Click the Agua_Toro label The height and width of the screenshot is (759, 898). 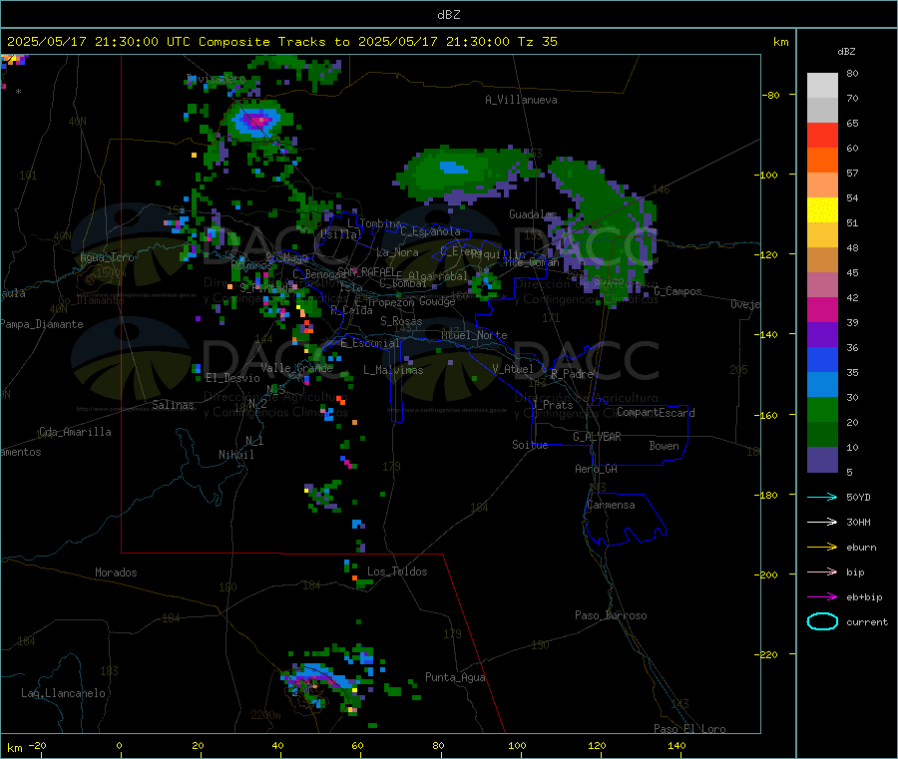pyautogui.click(x=107, y=257)
